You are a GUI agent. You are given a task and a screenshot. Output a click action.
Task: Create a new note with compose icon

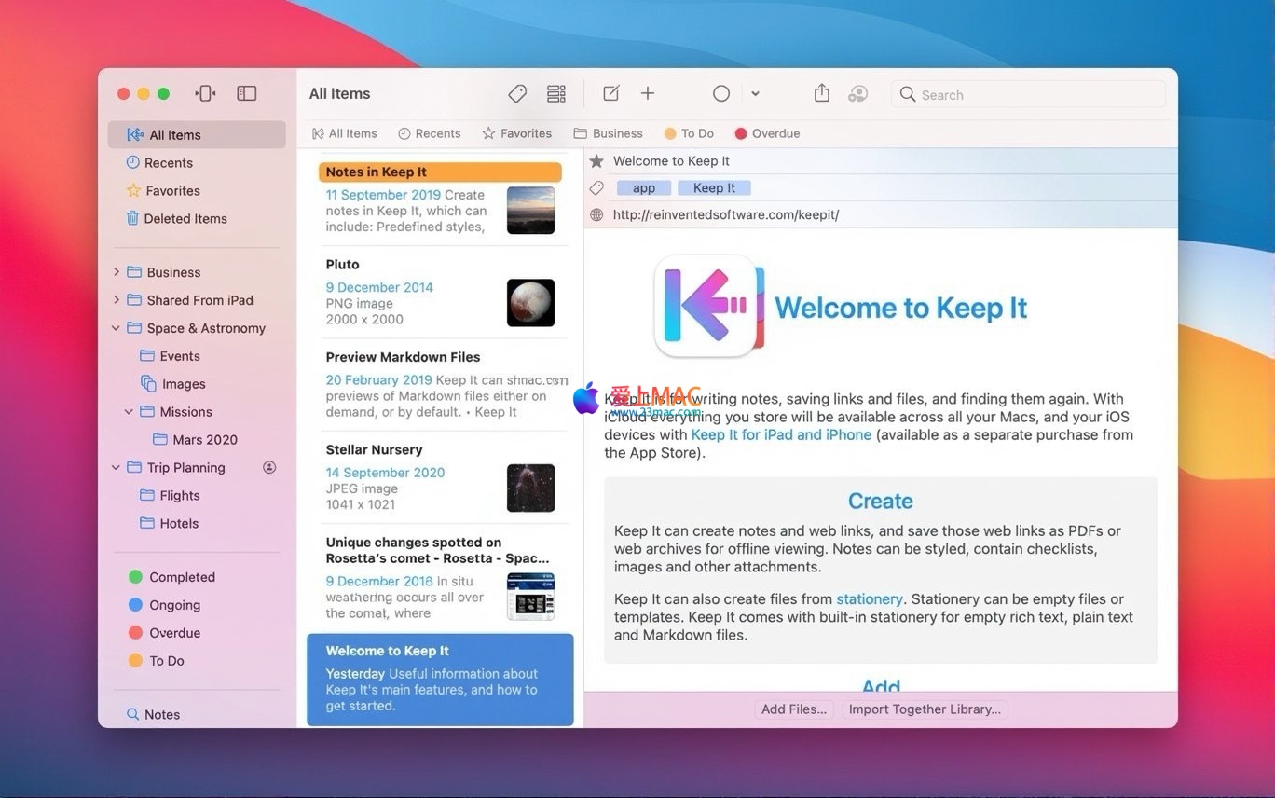(x=610, y=94)
